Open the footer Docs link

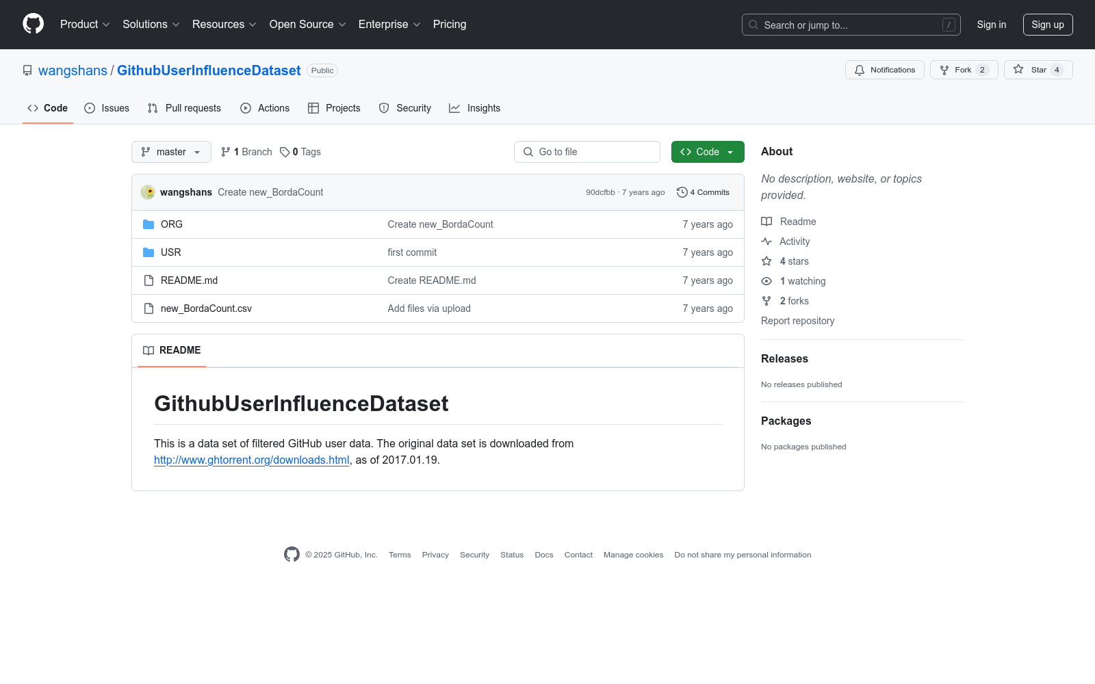(x=544, y=555)
